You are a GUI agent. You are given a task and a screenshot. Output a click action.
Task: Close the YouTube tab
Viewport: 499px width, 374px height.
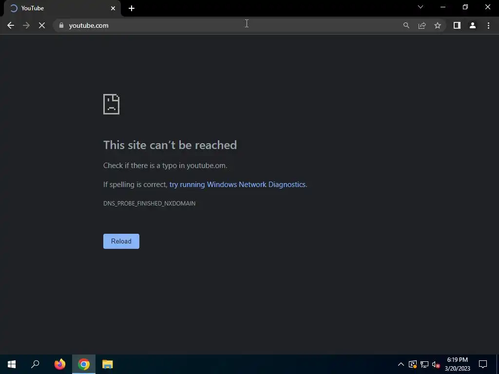click(x=113, y=8)
